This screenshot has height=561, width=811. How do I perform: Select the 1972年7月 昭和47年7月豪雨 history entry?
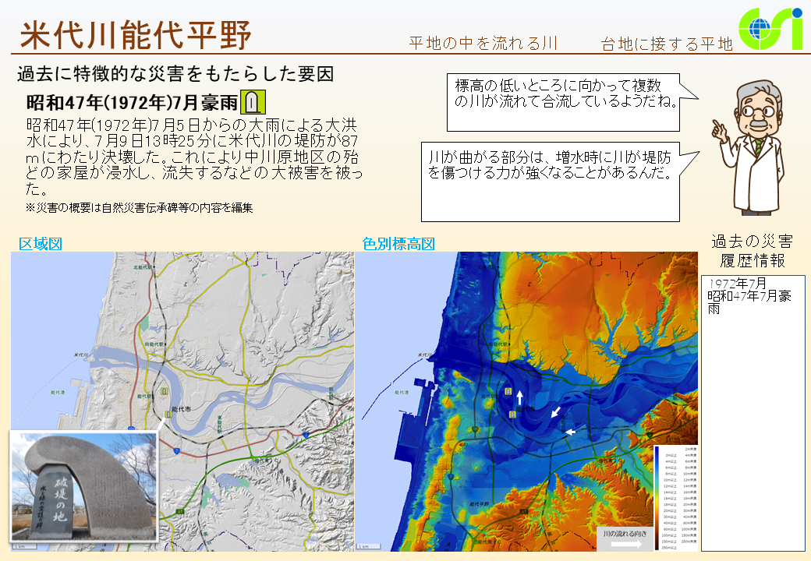[749, 296]
